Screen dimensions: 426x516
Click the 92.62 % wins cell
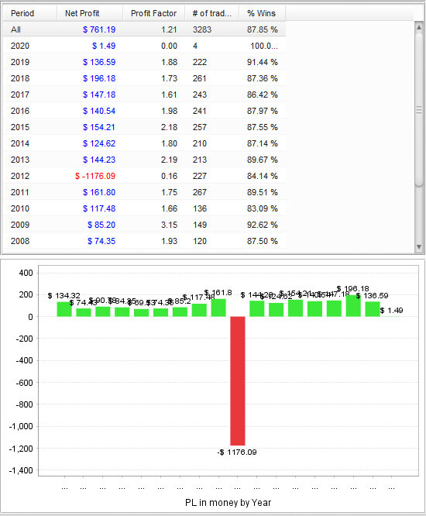(262, 225)
